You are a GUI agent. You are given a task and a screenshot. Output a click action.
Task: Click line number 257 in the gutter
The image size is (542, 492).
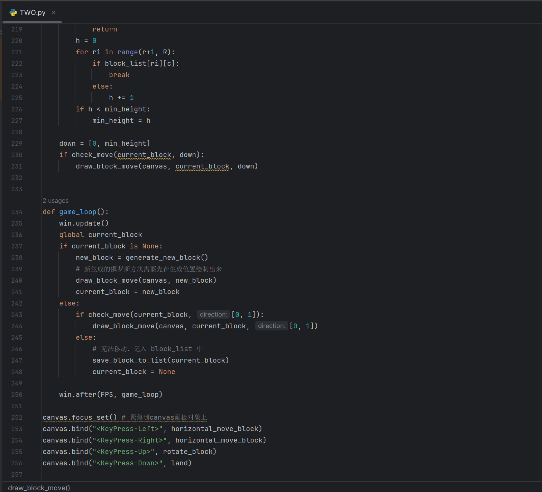(x=17, y=475)
